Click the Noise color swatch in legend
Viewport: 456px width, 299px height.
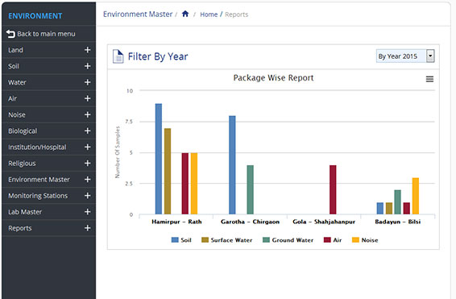click(x=355, y=240)
